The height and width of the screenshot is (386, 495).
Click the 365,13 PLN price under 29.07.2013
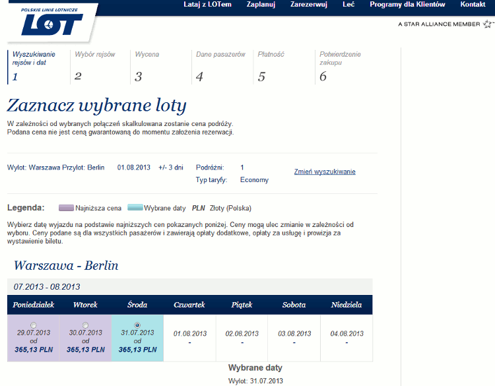(34, 350)
